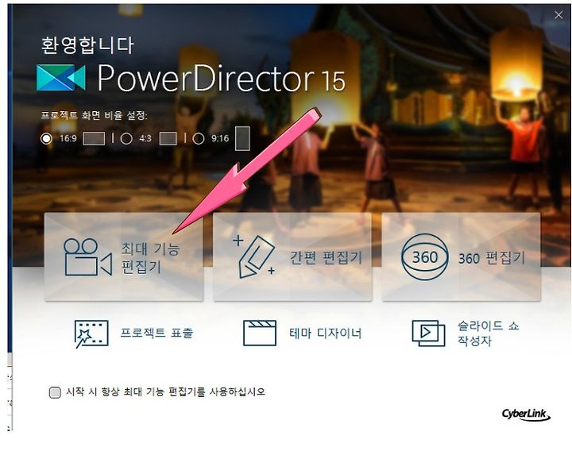572x451 pixels.
Task: Click the 9:16 ratio text
Action: (x=220, y=138)
